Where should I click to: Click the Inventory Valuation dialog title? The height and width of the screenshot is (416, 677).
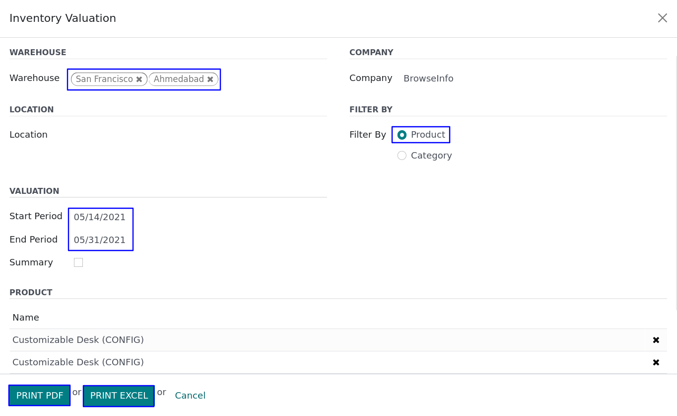click(x=63, y=18)
